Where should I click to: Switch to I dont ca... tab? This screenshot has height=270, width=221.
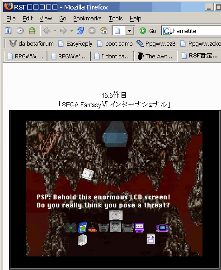[113, 56]
